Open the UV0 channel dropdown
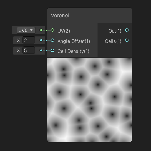The height and width of the screenshot is (151, 151). click(x=26, y=30)
